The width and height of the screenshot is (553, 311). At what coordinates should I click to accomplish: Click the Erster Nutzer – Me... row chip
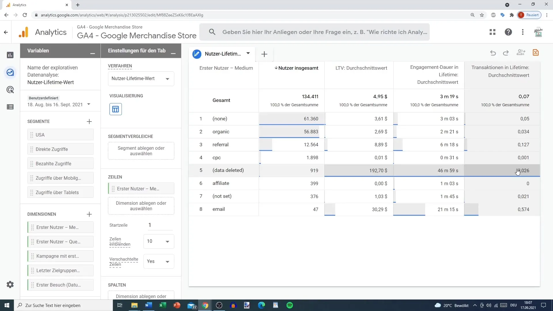141,189
